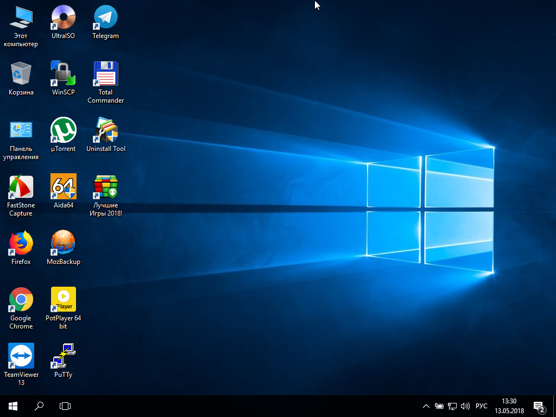
Task: Launch µTorrent
Action: [62, 130]
